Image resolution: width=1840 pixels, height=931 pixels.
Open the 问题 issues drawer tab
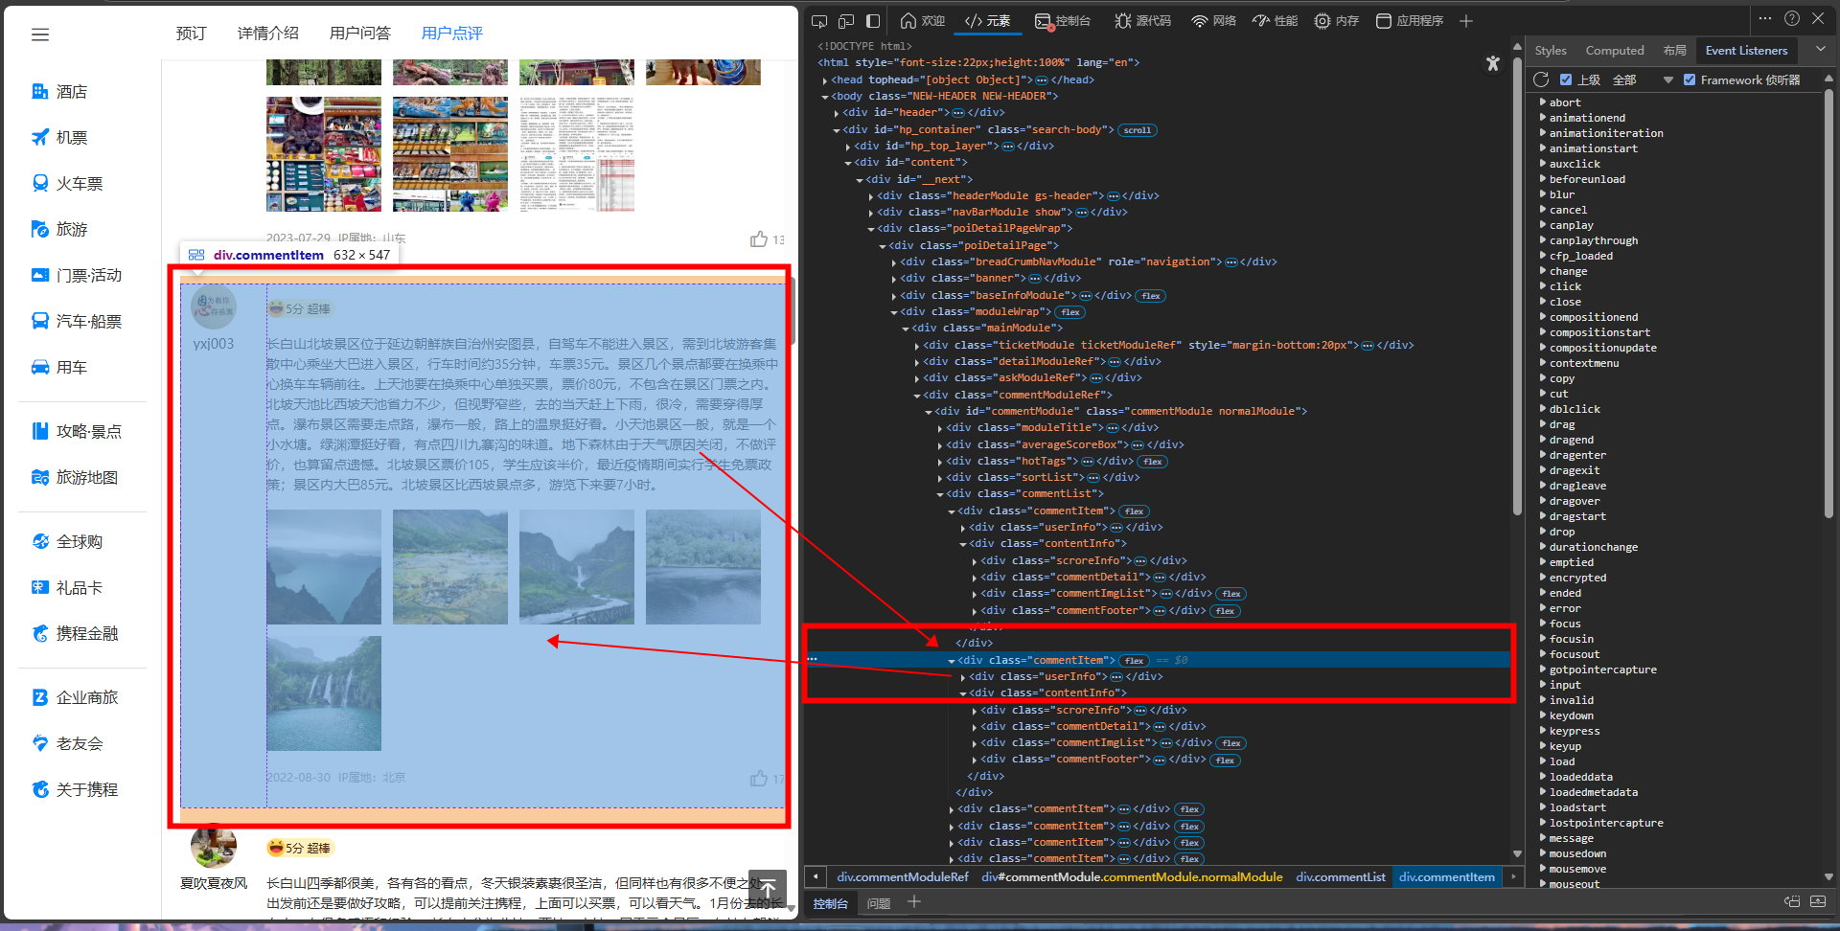[879, 903]
